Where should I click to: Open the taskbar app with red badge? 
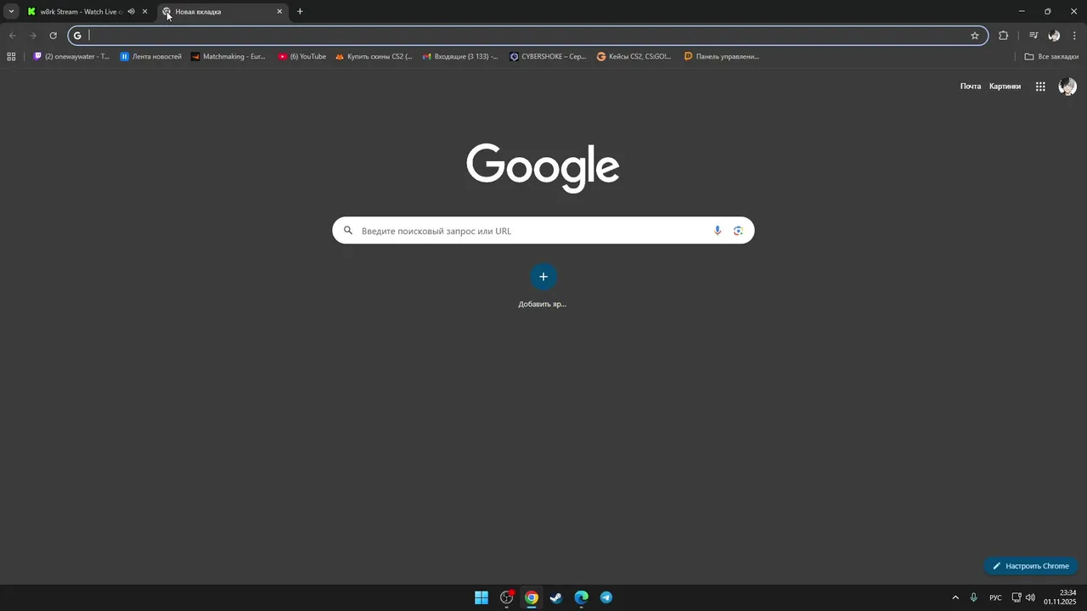click(x=507, y=597)
